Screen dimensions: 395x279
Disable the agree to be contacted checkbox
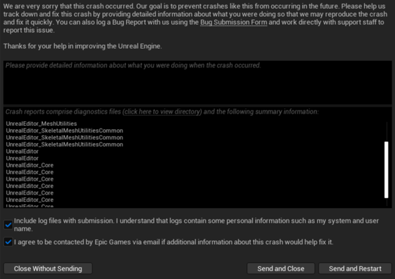(8, 242)
